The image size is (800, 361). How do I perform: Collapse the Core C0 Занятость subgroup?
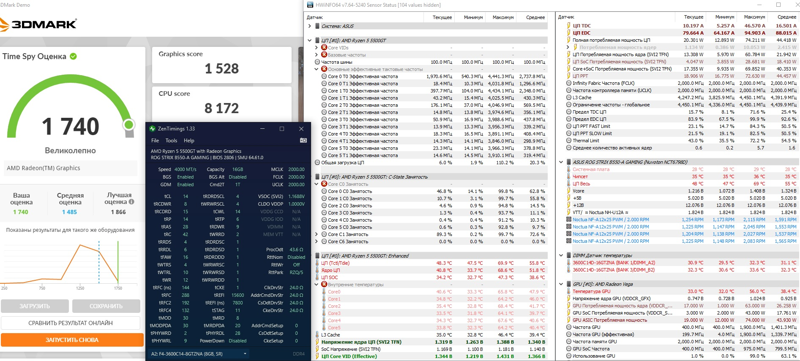coord(317,184)
